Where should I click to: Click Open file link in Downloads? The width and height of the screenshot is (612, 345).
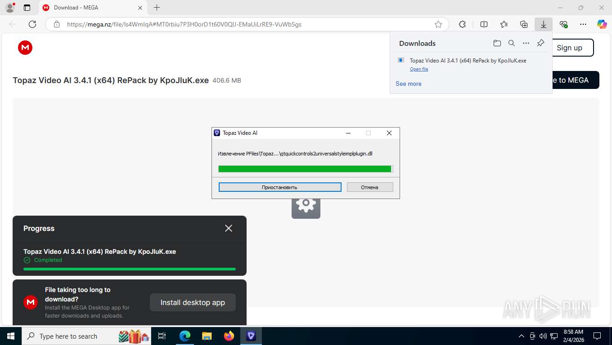click(419, 69)
